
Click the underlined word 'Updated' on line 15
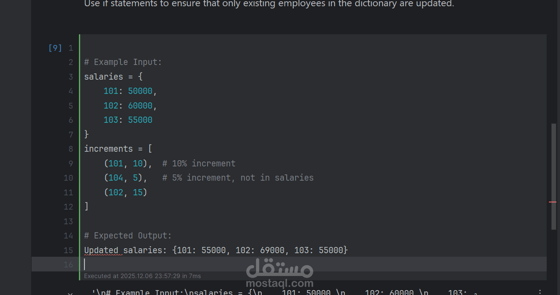pyautogui.click(x=101, y=250)
